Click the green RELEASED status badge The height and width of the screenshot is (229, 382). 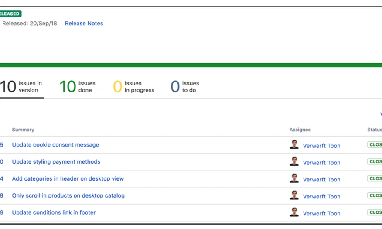point(10,14)
